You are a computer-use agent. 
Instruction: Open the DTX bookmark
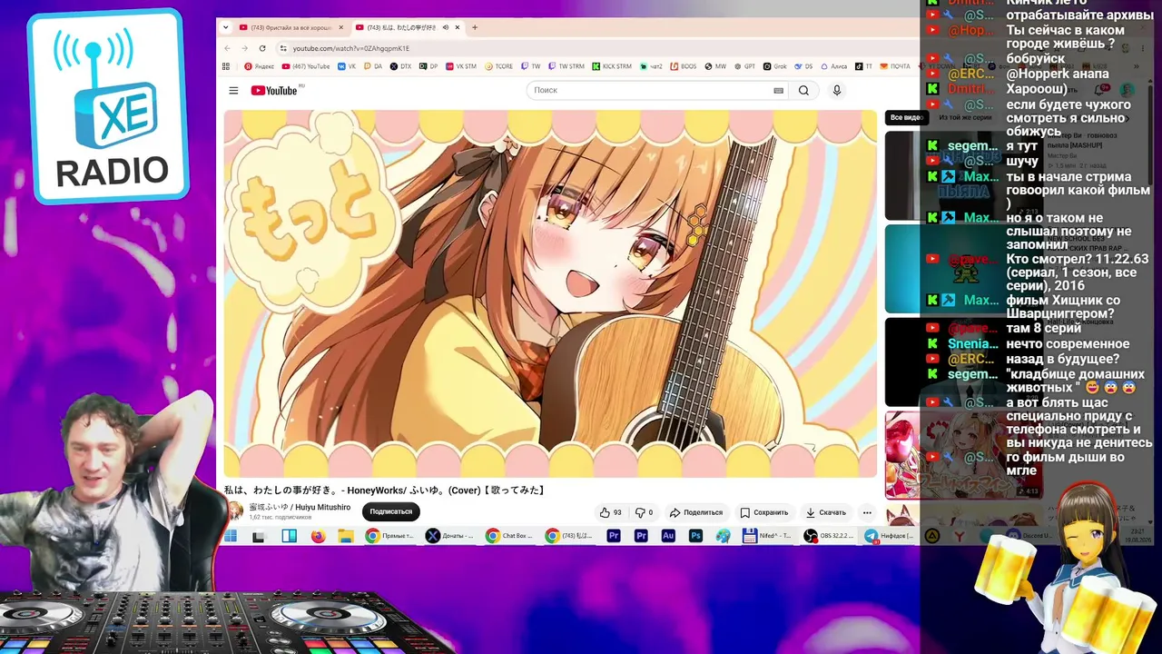400,66
